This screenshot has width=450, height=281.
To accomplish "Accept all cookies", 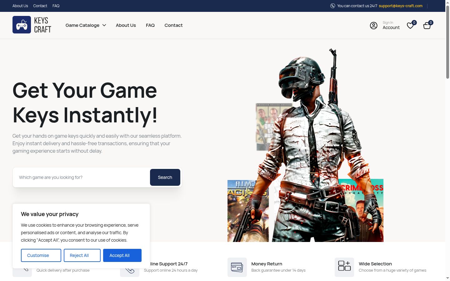I will pos(122,255).
